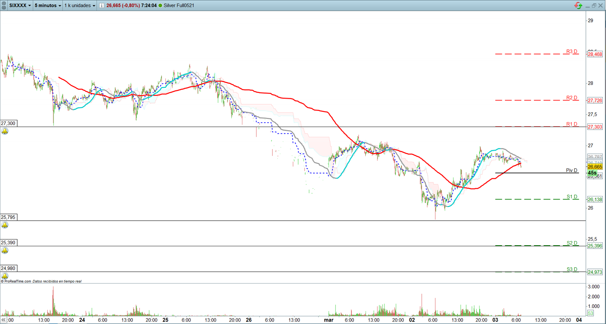Select the 24,980 horizontal line label
Image resolution: width=606 pixels, height=324 pixels.
(8, 268)
